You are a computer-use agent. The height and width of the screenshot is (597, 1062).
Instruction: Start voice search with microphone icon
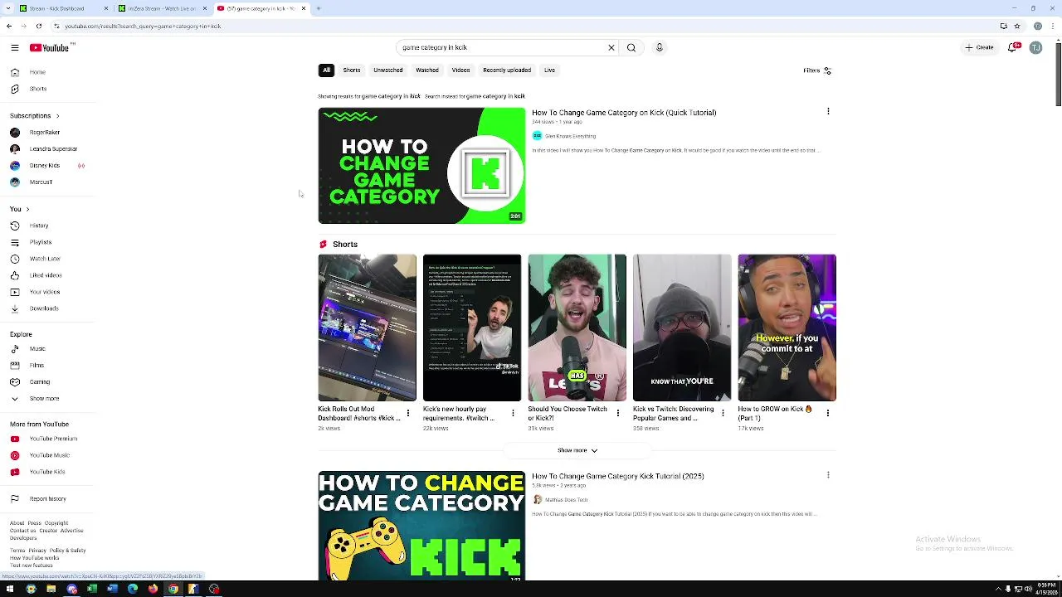[x=660, y=47]
